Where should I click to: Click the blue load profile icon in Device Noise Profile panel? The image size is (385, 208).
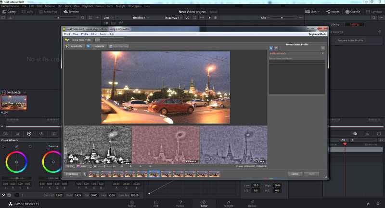pos(271,48)
